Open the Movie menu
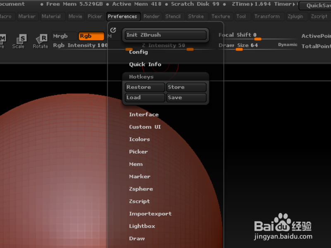Image resolution: width=331 pixels, height=248 pixels. point(75,17)
